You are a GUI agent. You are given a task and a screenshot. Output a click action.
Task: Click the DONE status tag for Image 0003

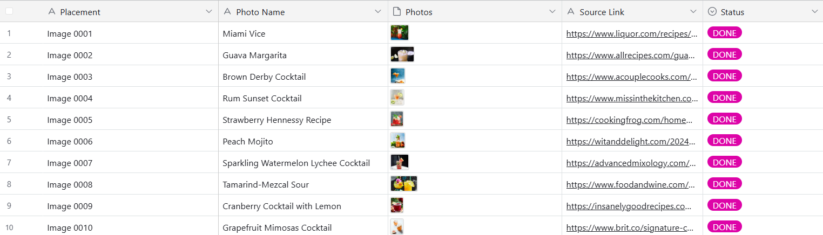724,76
